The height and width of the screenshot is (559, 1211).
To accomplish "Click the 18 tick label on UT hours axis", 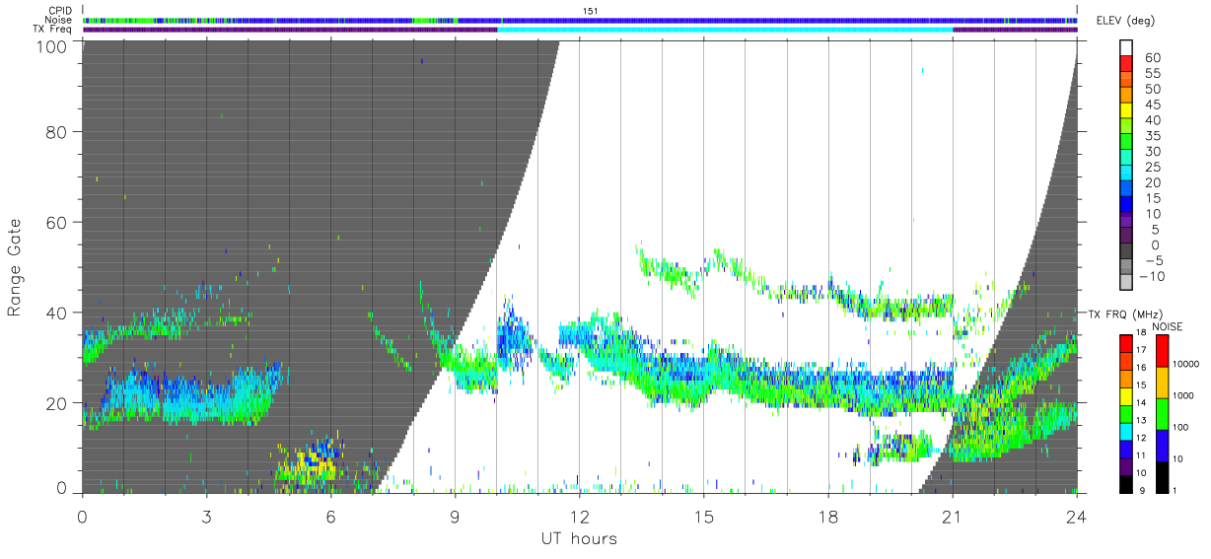I will [828, 516].
